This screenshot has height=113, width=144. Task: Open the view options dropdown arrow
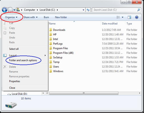point(123,17)
